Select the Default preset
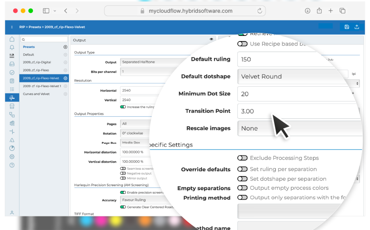370x230 pixels. coord(28,55)
